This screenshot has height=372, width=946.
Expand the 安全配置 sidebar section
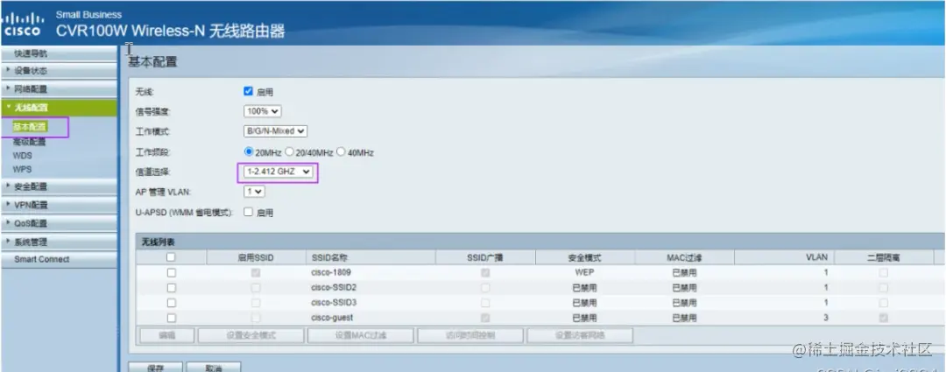pyautogui.click(x=60, y=186)
